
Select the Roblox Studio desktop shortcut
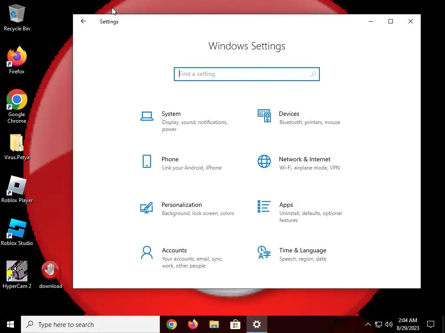tap(17, 232)
